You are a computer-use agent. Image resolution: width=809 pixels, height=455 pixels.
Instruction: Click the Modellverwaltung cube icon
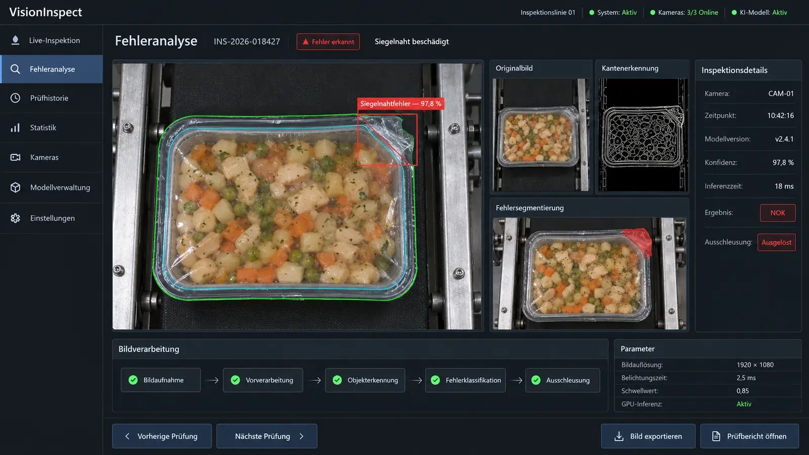tap(15, 188)
